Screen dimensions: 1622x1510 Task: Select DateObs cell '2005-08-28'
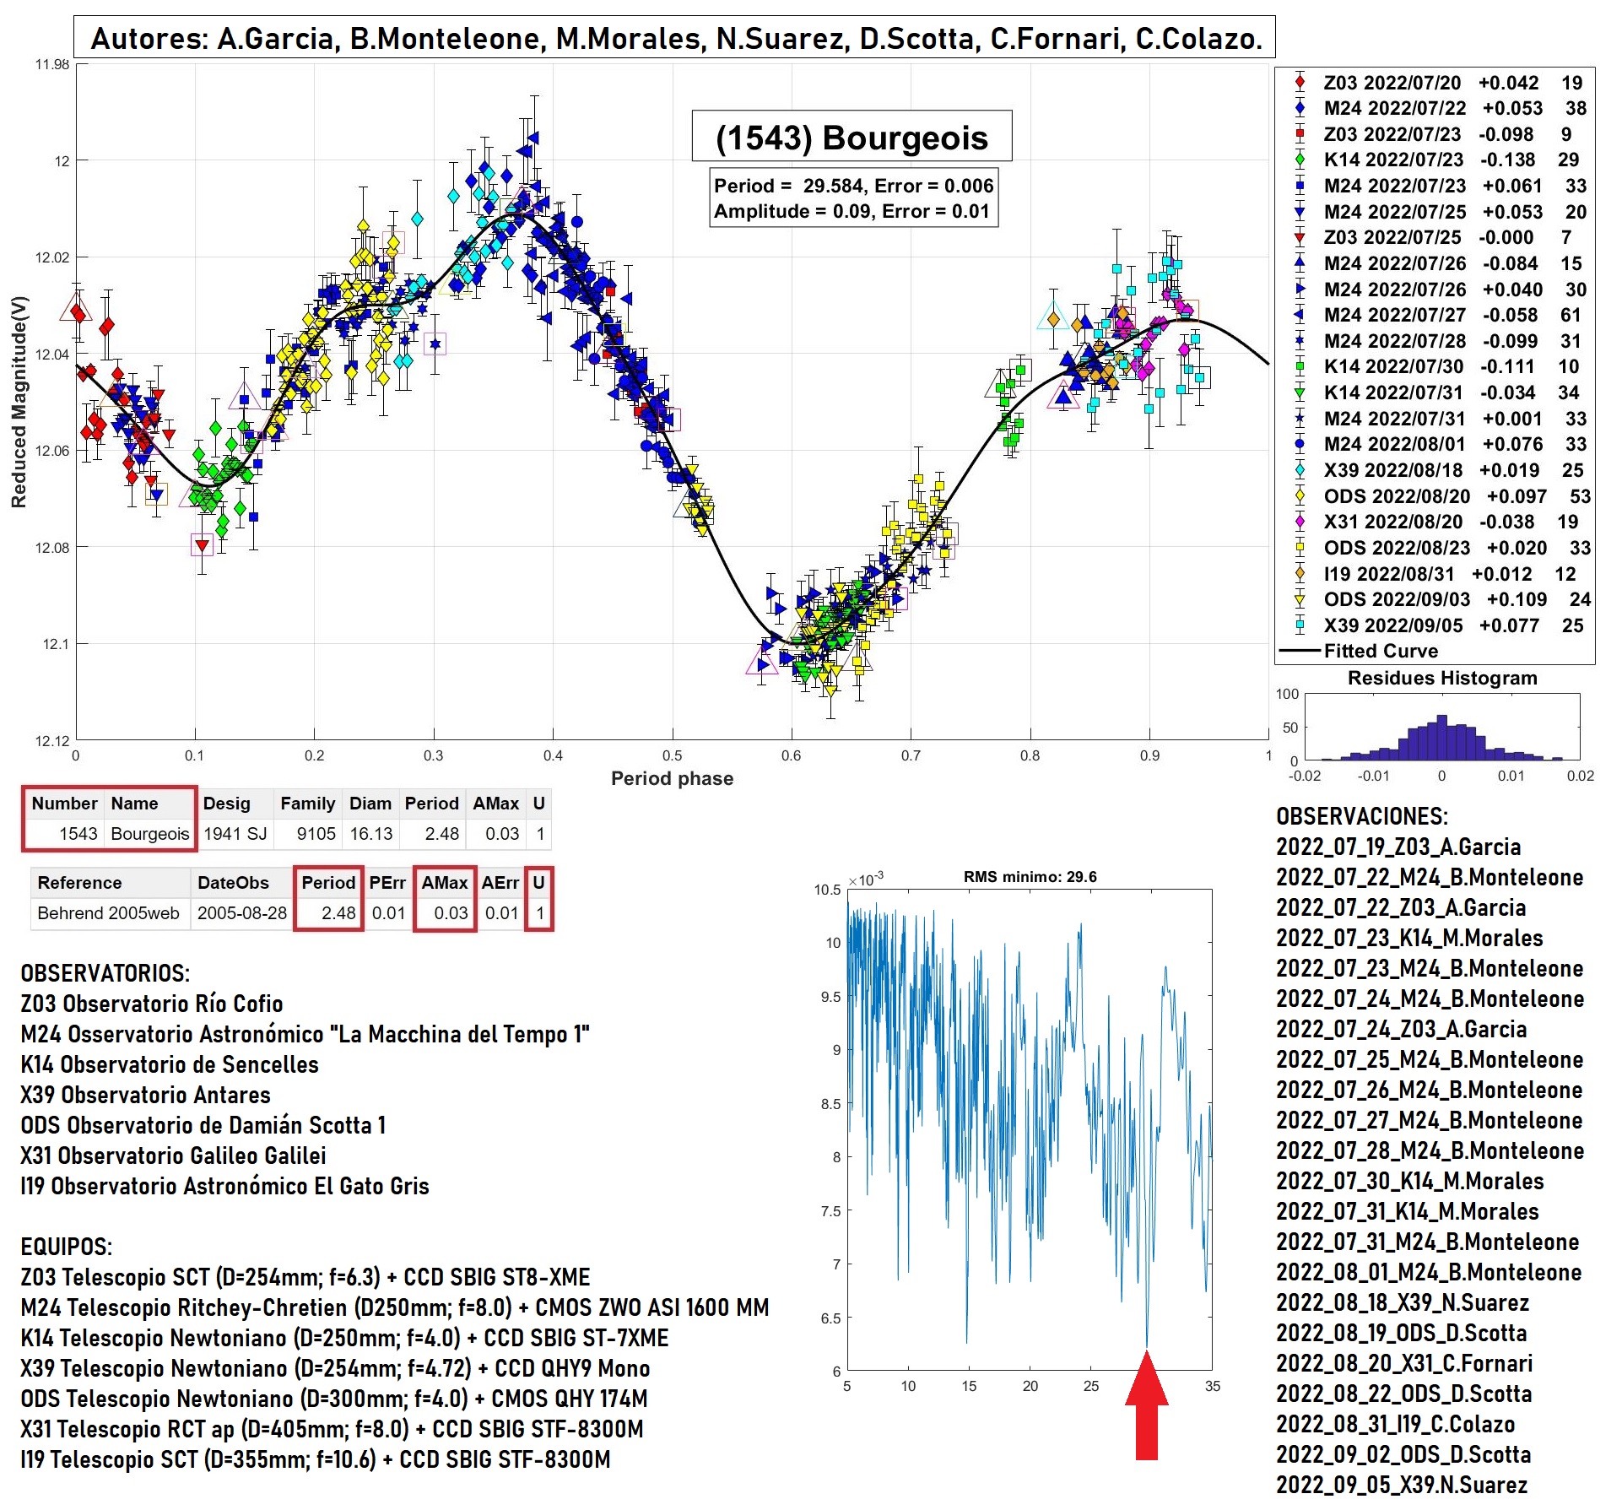[242, 913]
